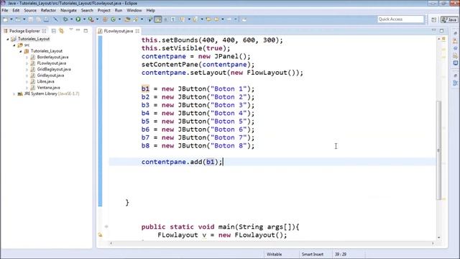The width and height of the screenshot is (460, 259).
Task: Open the Help menu
Action: pyautogui.click(x=150, y=10)
